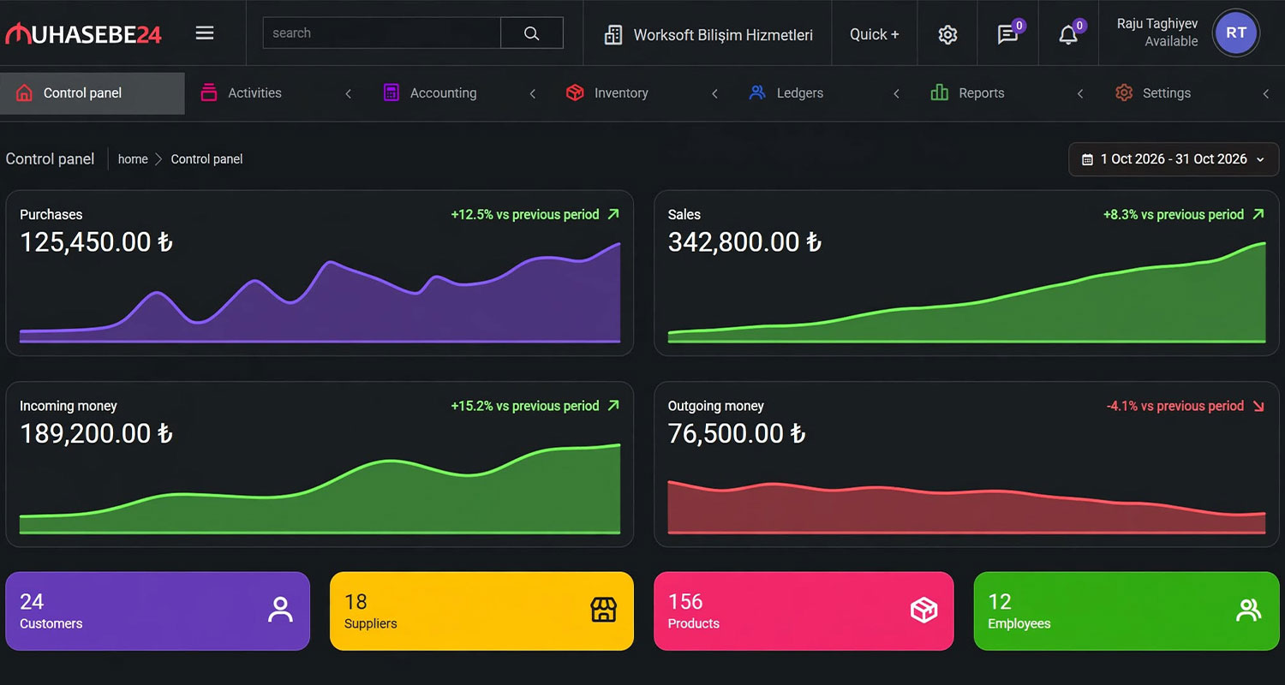Viewport: 1285px width, 685px height.
Task: Select the Control panel tab
Action: coord(93,93)
